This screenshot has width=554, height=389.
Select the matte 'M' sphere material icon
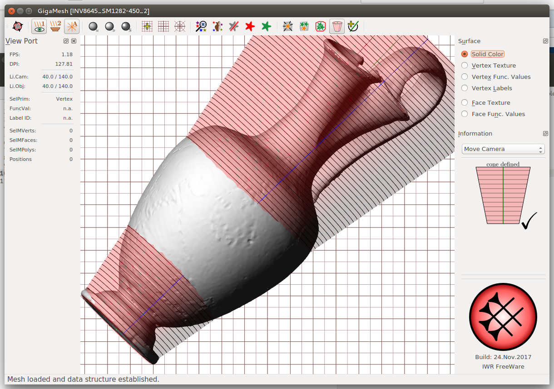[x=94, y=27]
